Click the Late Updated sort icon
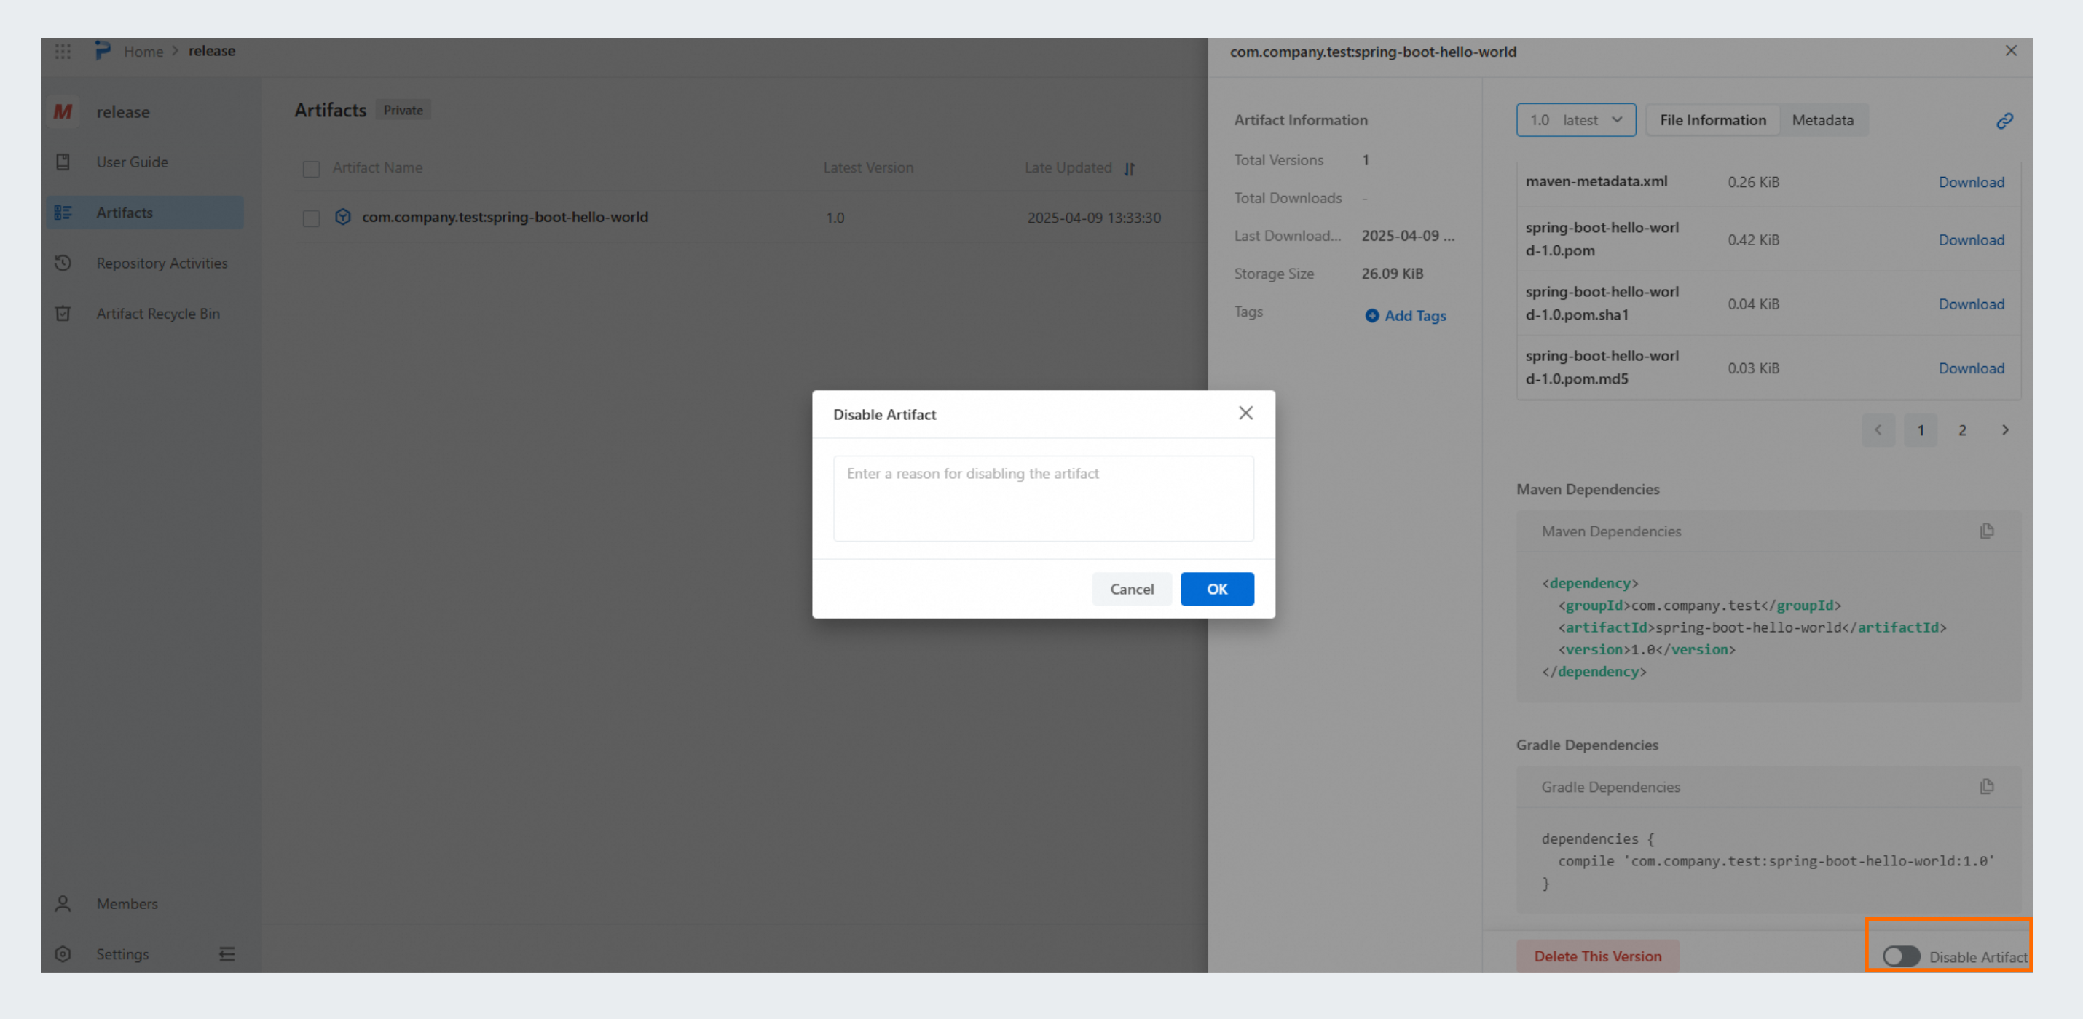The height and width of the screenshot is (1019, 2083). pos(1129,168)
